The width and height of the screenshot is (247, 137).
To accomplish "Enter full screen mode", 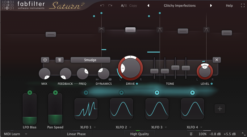I will pyautogui.click(x=243, y=6).
